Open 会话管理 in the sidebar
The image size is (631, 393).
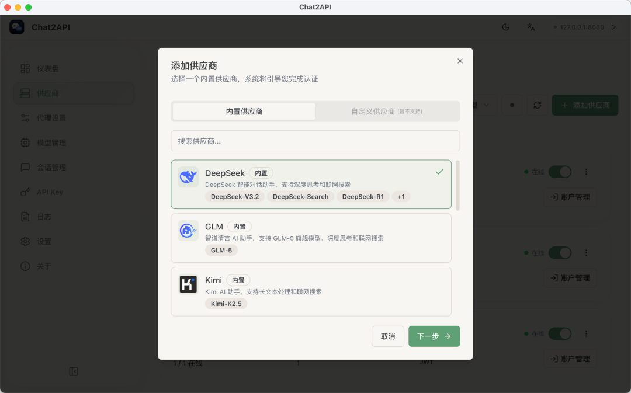pyautogui.click(x=74, y=168)
